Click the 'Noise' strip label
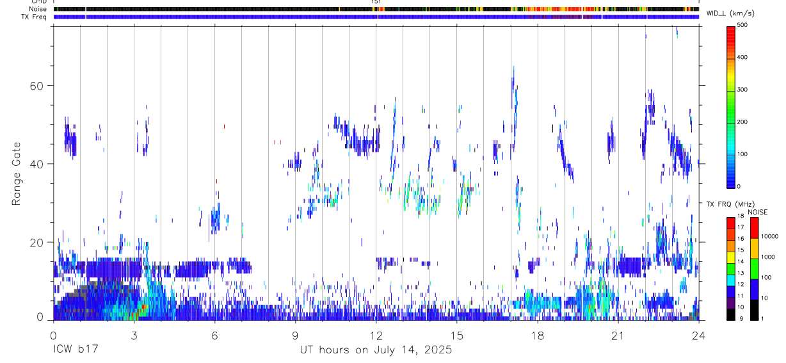Image resolution: width=786 pixels, height=363 pixels. 38,10
